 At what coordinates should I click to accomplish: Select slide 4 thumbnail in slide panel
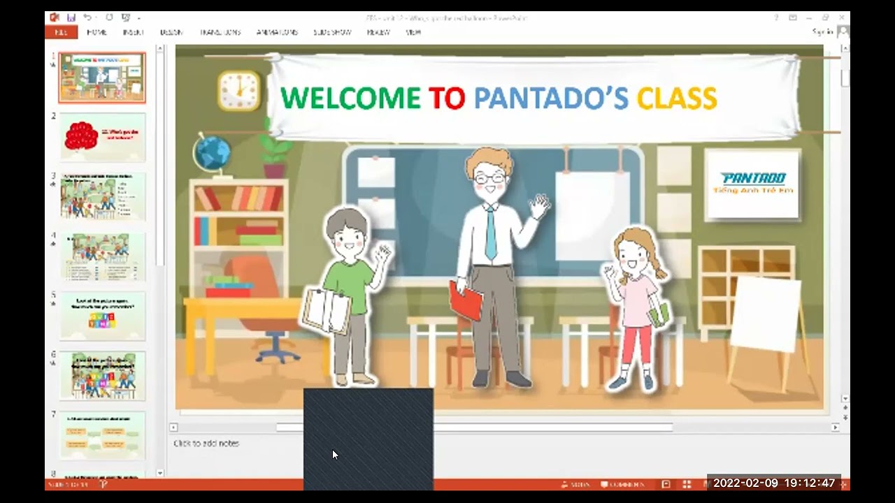point(102,256)
